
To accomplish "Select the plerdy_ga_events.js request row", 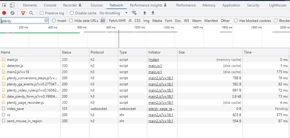I will 145,84.
